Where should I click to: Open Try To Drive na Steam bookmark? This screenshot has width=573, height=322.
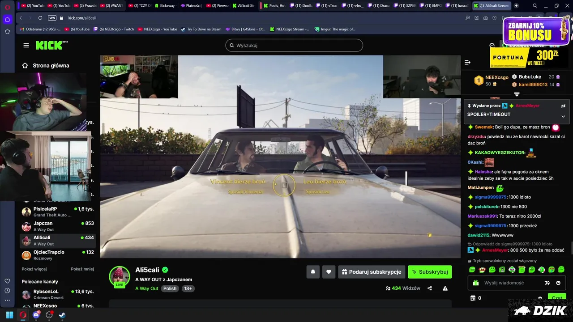[201, 29]
